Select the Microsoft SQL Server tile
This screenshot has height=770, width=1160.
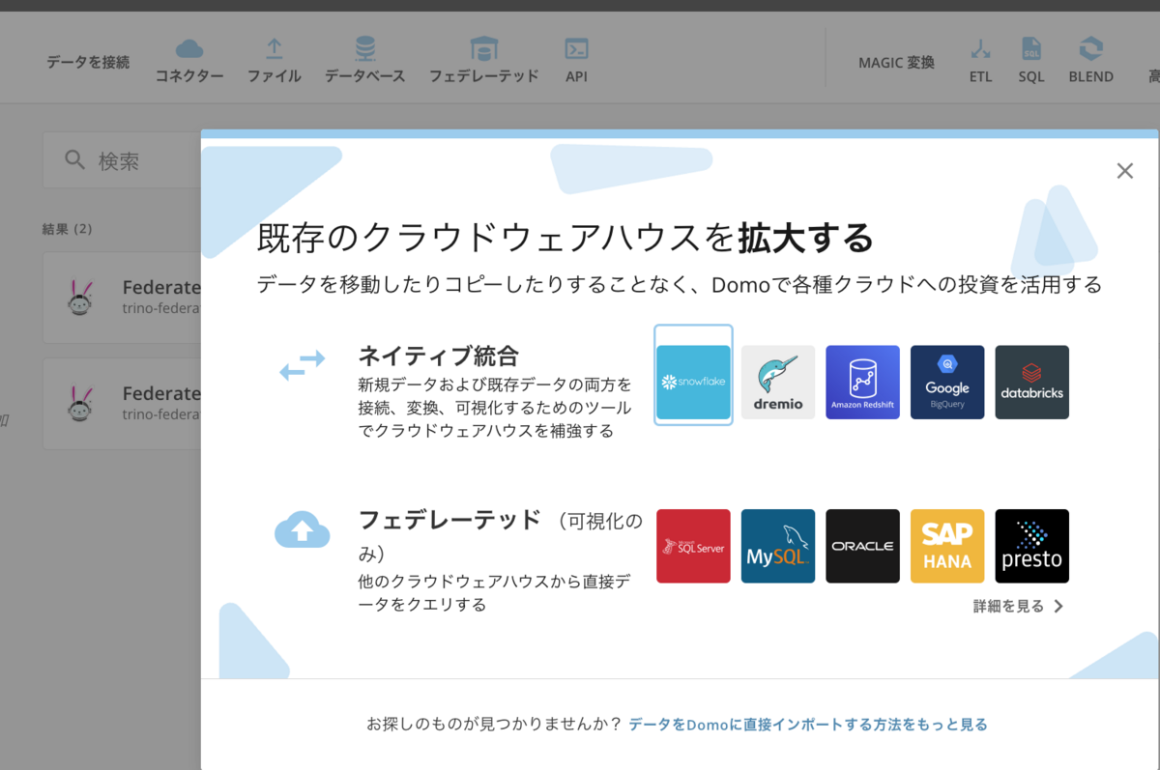point(693,546)
